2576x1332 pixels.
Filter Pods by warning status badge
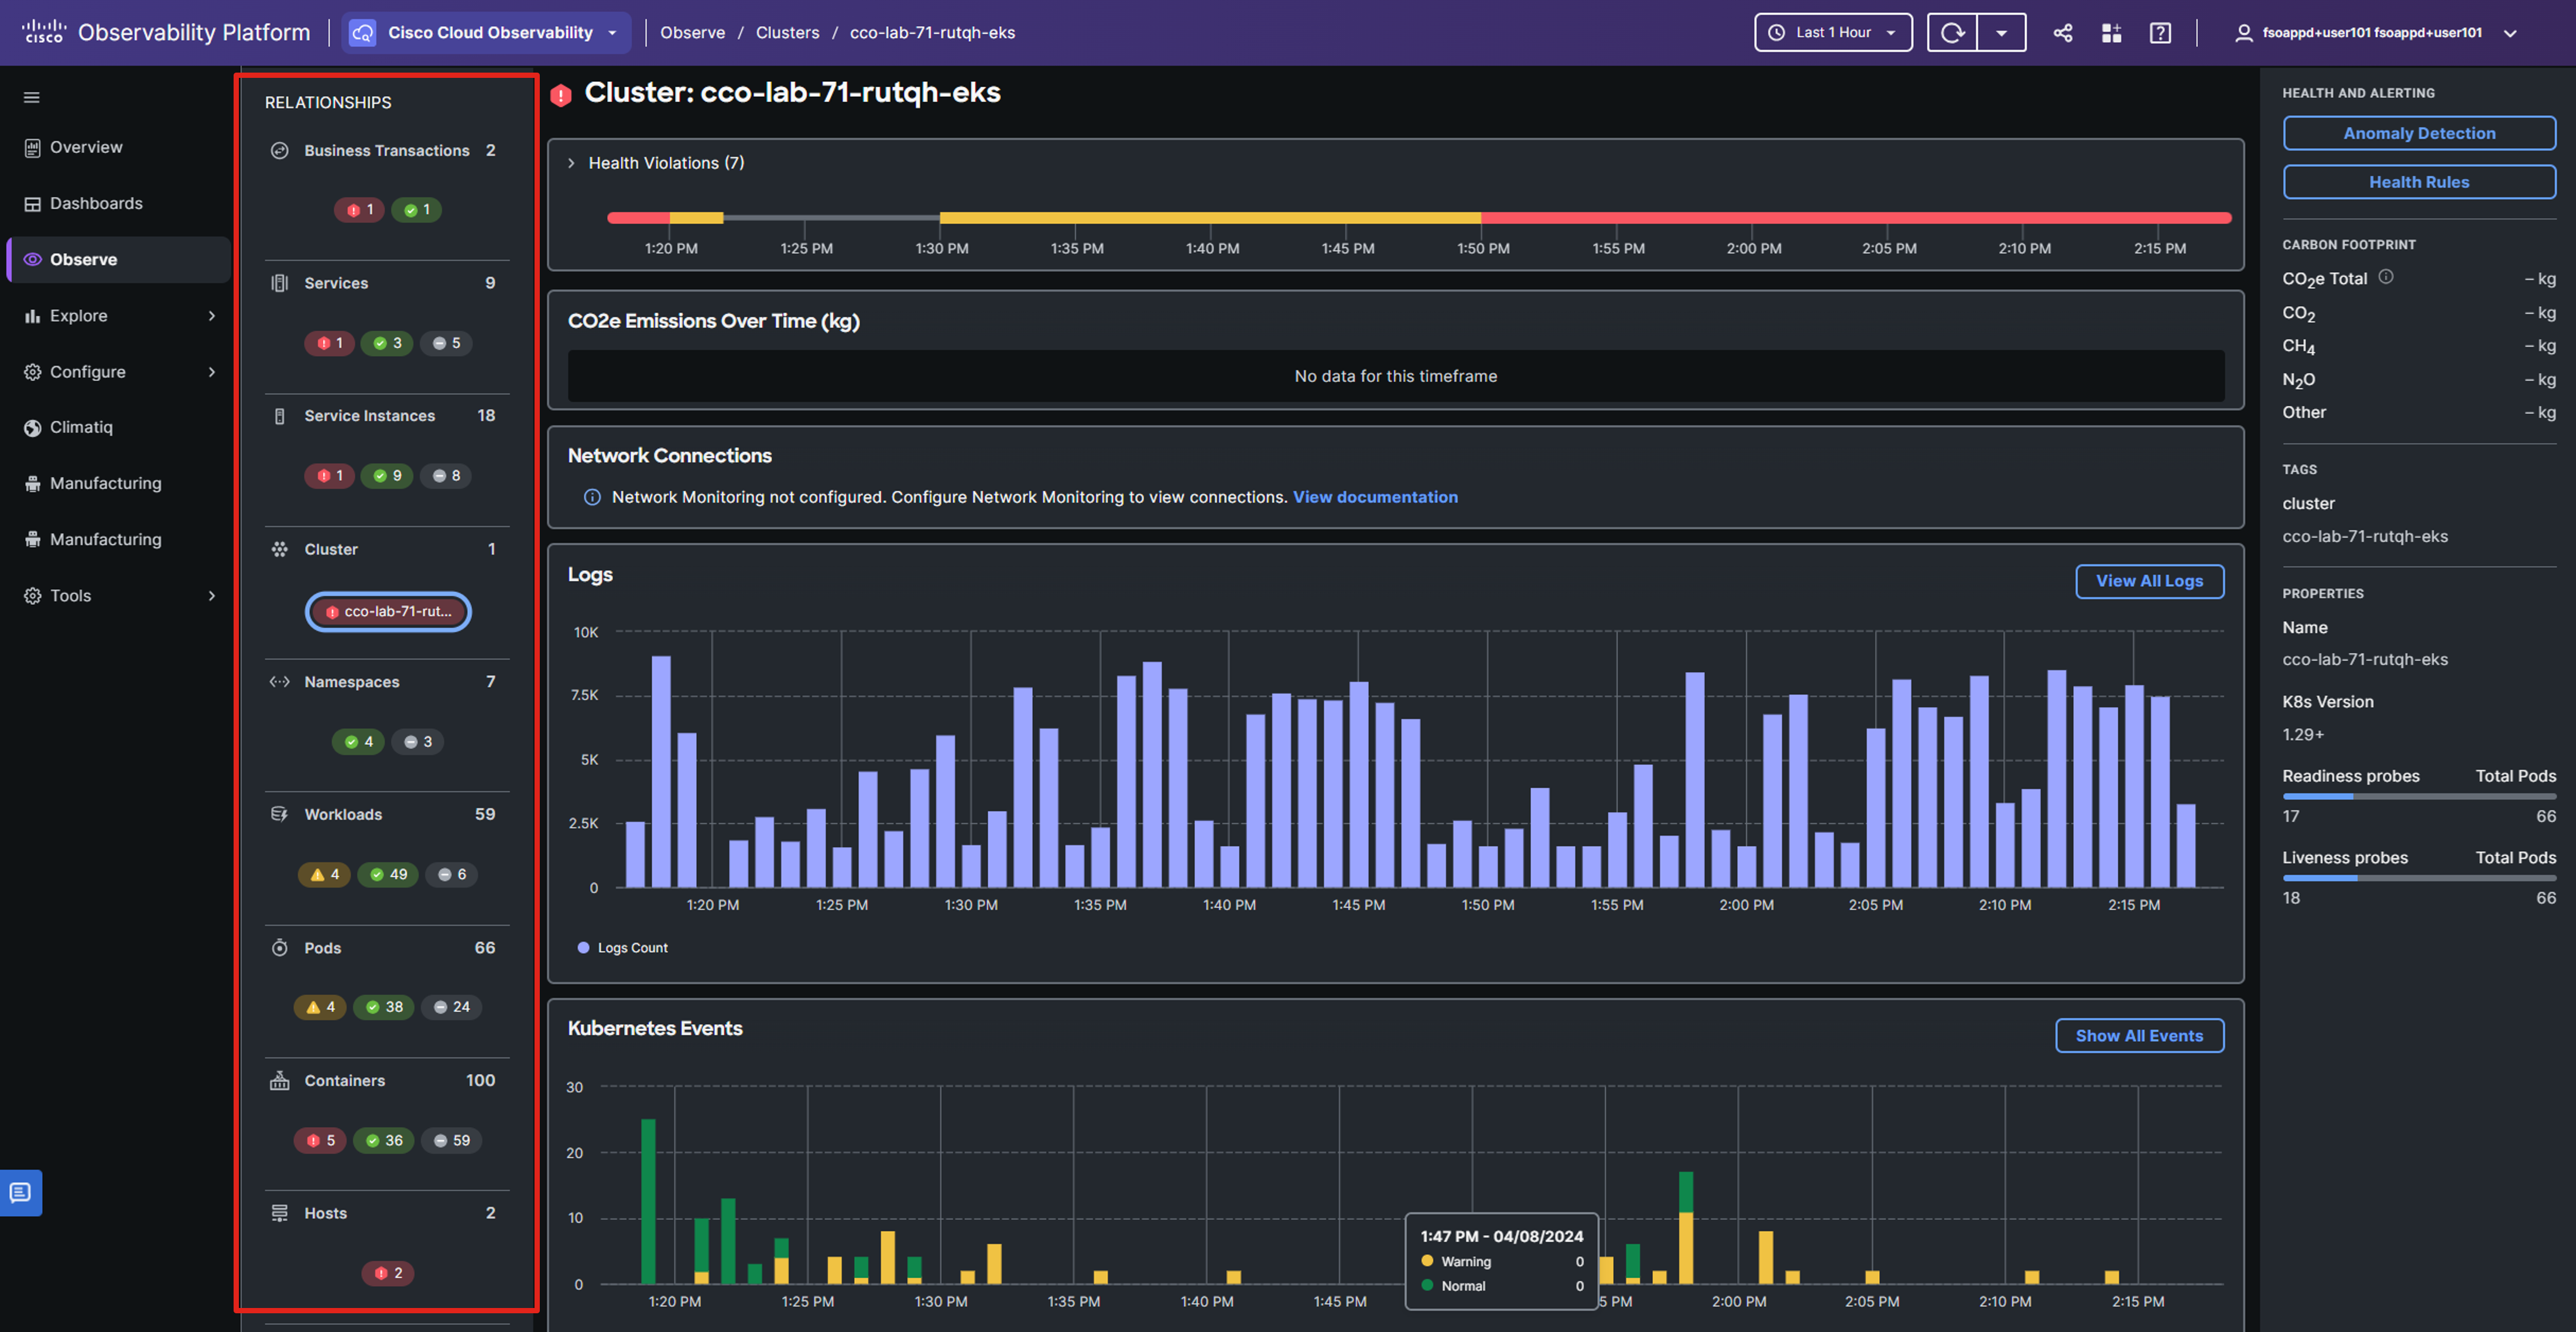point(320,1007)
